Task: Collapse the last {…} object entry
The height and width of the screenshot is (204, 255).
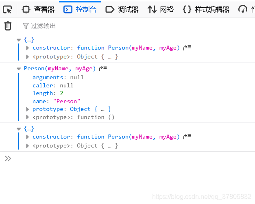Action: [x=19, y=129]
